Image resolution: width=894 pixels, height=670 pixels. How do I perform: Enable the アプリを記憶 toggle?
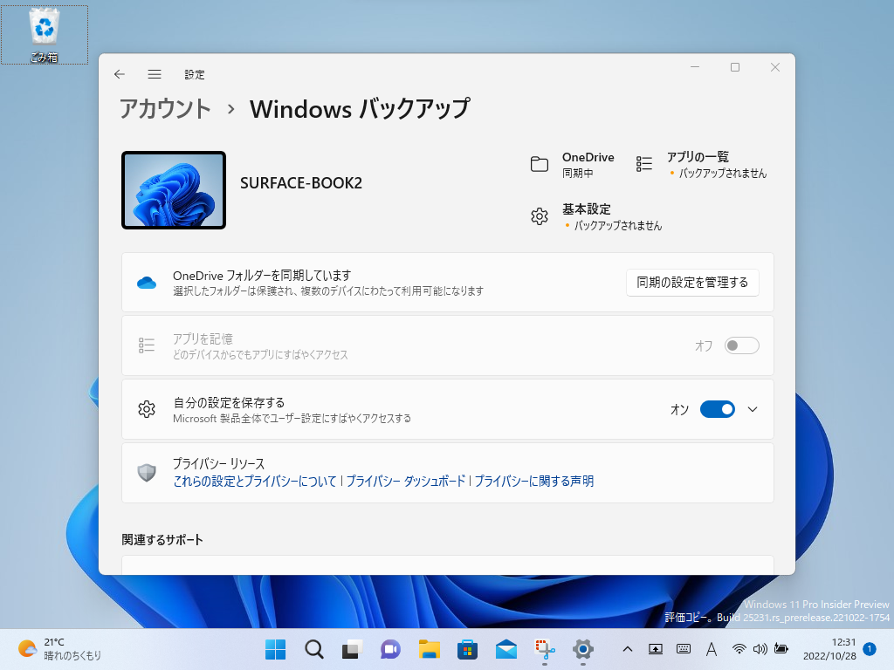(741, 345)
